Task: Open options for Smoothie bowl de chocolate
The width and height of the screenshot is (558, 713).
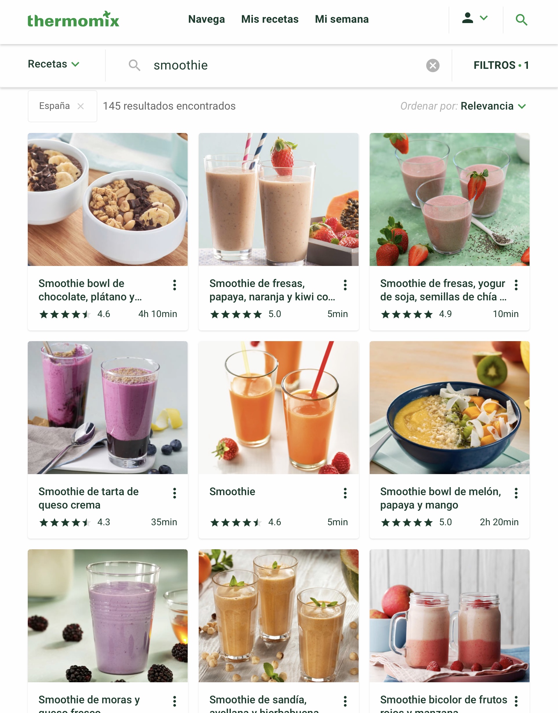Action: (x=174, y=285)
